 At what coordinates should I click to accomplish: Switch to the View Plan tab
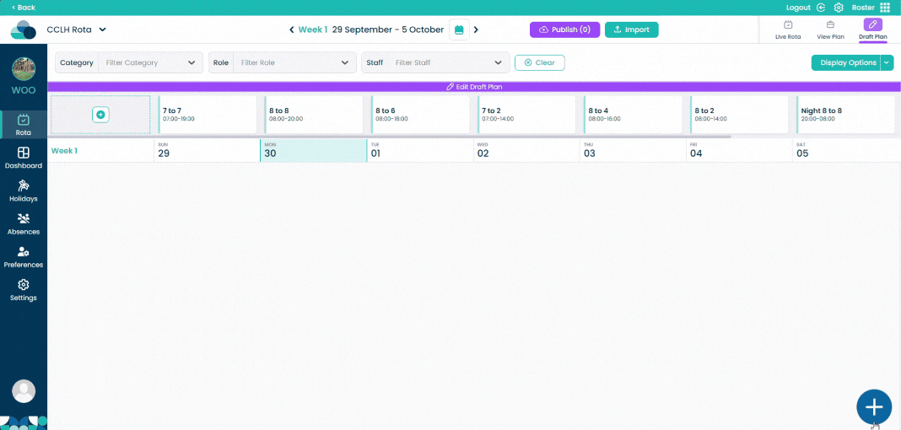tap(830, 30)
